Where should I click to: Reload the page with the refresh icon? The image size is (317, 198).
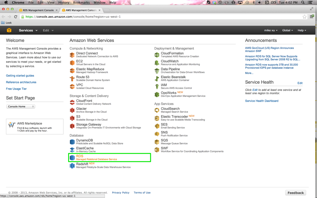pyautogui.click(x=16, y=17)
